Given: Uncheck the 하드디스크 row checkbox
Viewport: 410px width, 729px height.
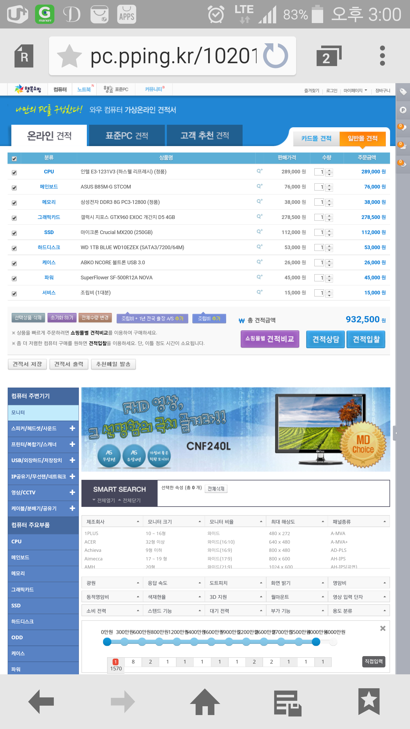Looking at the screenshot, I should [14, 248].
